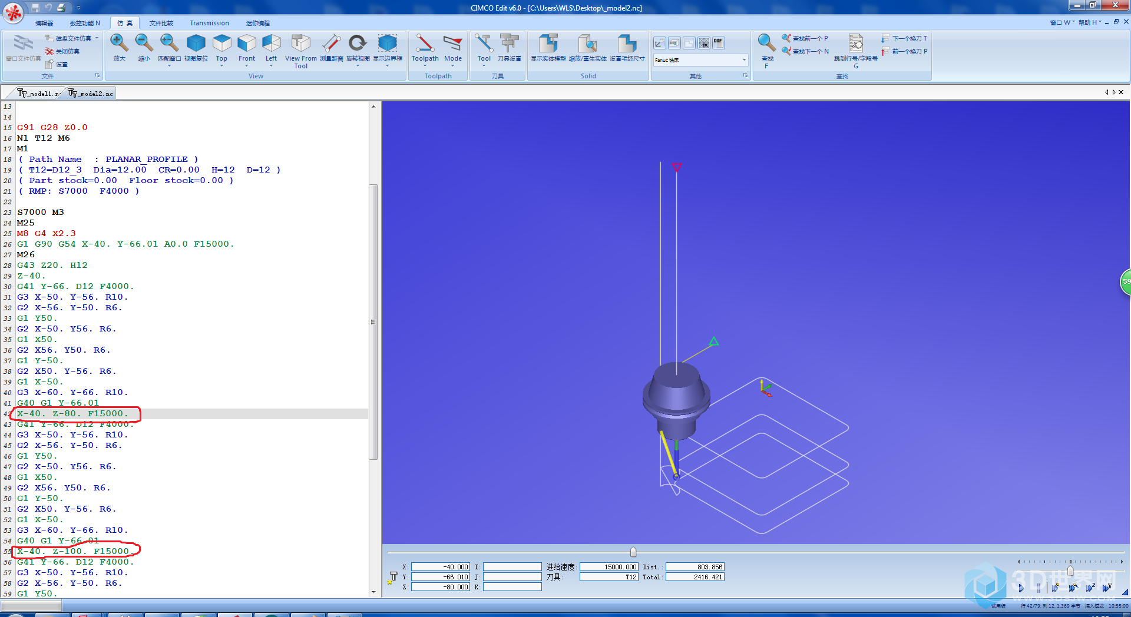The height and width of the screenshot is (617, 1131).
Task: Switch to Left view cube
Action: point(272,44)
